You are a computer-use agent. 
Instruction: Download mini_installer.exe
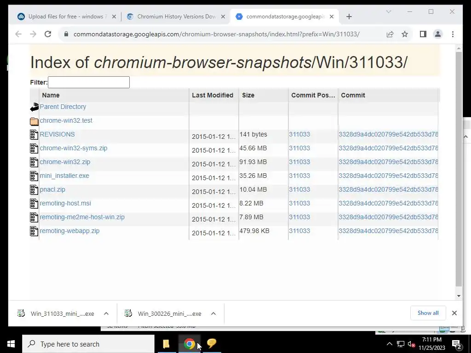(x=64, y=176)
